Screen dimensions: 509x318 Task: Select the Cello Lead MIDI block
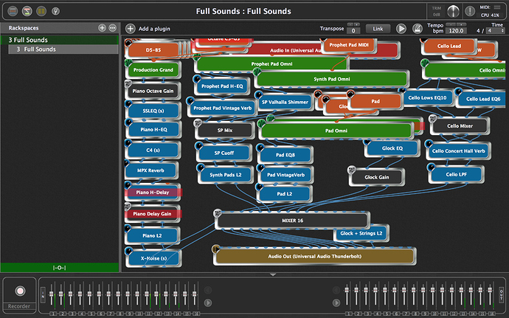(x=449, y=46)
